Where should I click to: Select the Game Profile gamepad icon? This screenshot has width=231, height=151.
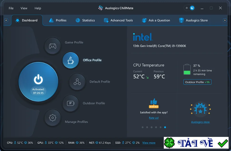(52, 46)
